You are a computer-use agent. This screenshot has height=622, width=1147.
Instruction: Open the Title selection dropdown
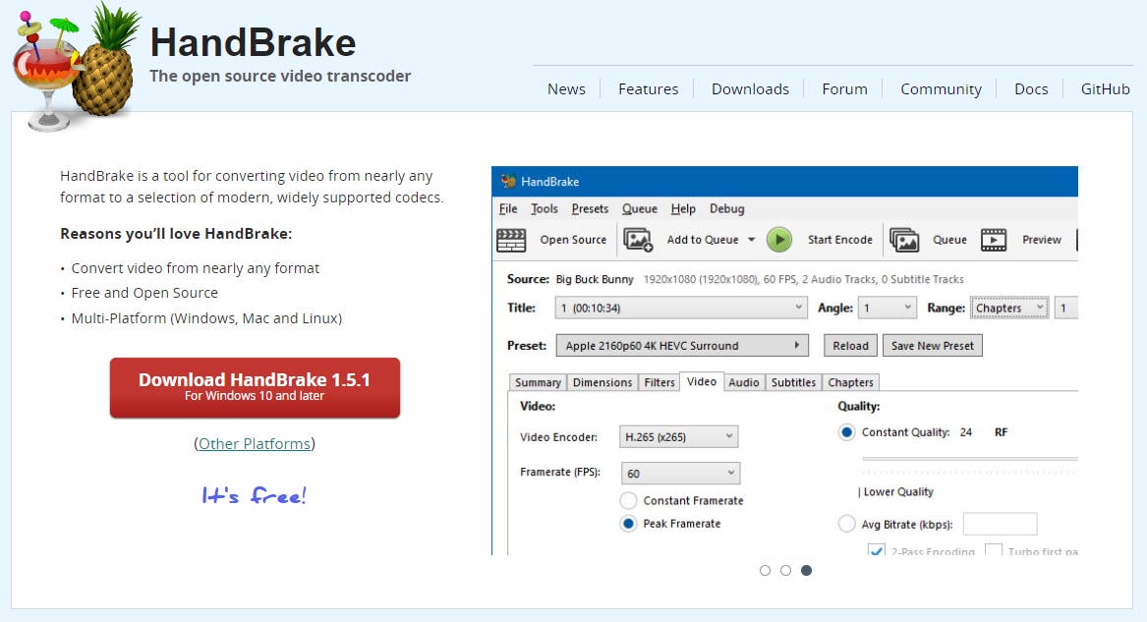click(680, 308)
